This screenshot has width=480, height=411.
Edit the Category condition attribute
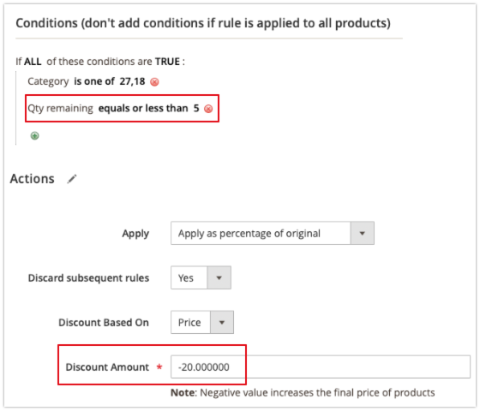[48, 81]
